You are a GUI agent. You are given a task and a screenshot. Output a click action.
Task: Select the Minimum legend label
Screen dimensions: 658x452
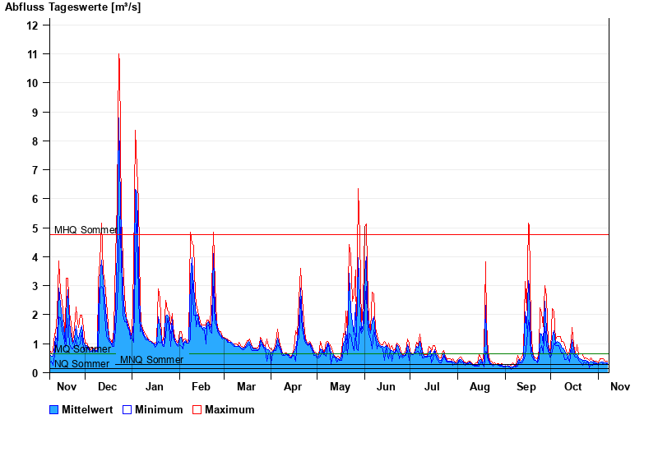click(159, 410)
